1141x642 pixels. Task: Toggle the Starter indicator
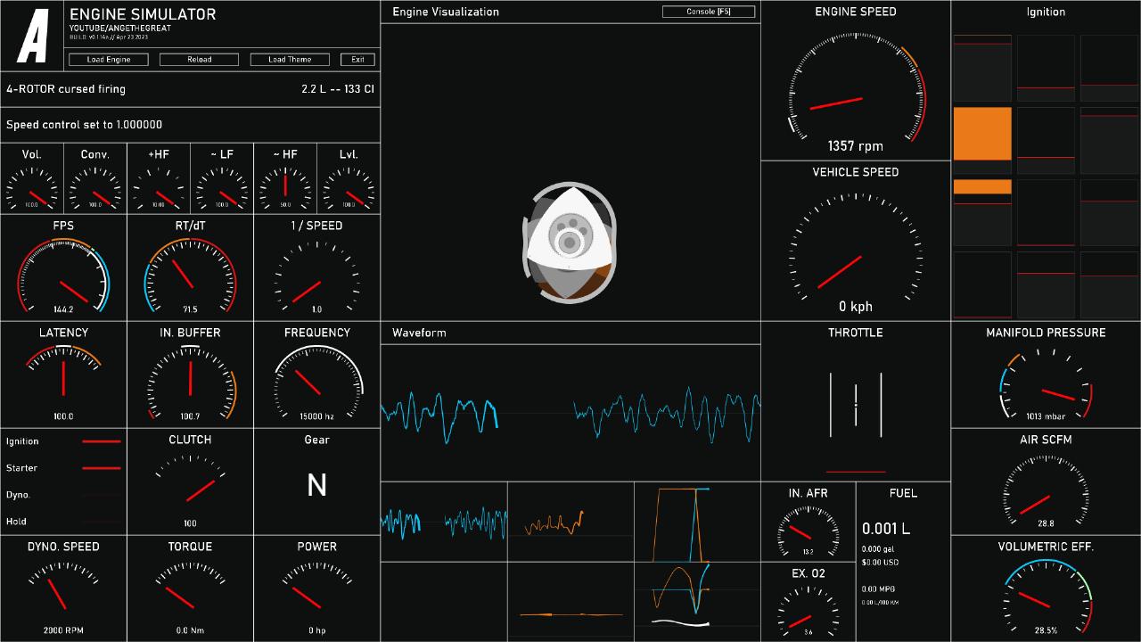tap(101, 467)
